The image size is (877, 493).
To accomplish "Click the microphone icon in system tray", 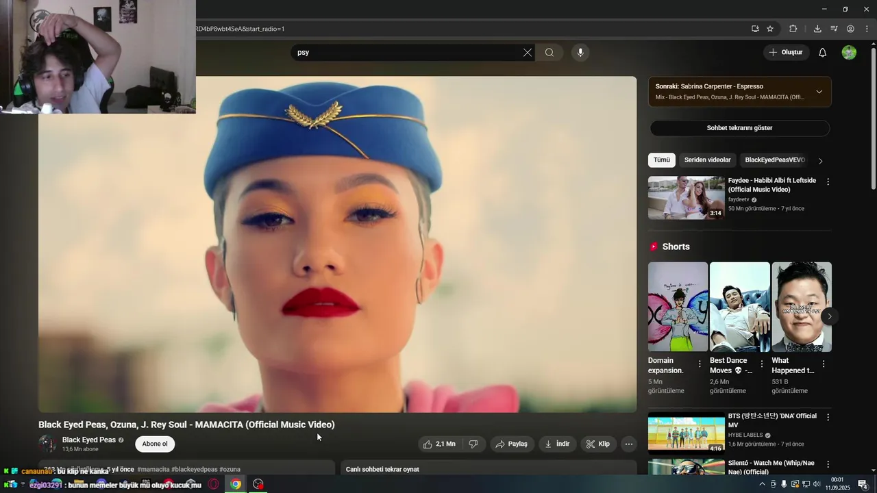I will [785, 484].
